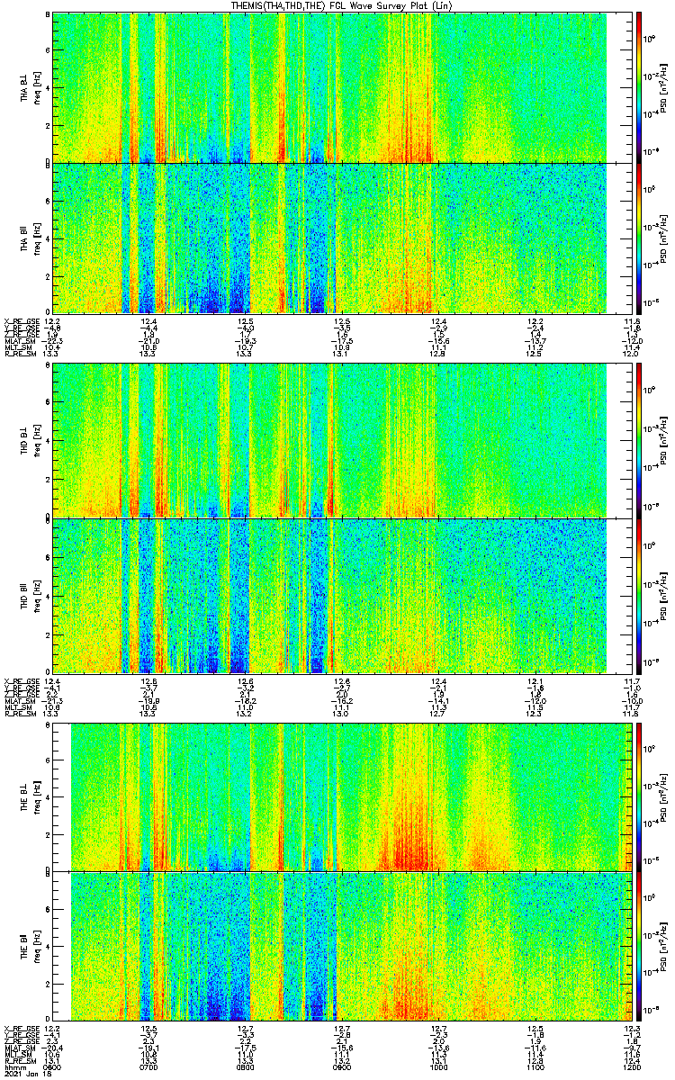
Task: Click the PSD [nT²/Hz] label beside THA B-perpendicular
Action: [664, 87]
